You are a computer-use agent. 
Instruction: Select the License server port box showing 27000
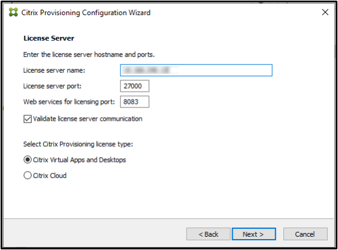point(134,86)
